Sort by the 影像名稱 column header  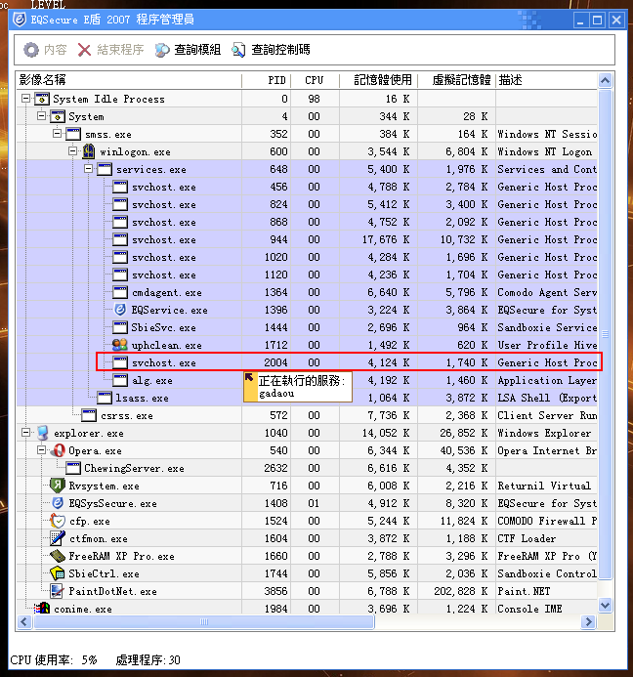point(129,80)
